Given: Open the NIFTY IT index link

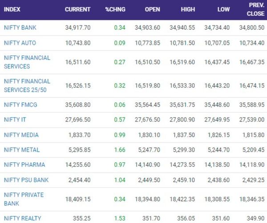Looking at the screenshot, I should [x=15, y=120].
